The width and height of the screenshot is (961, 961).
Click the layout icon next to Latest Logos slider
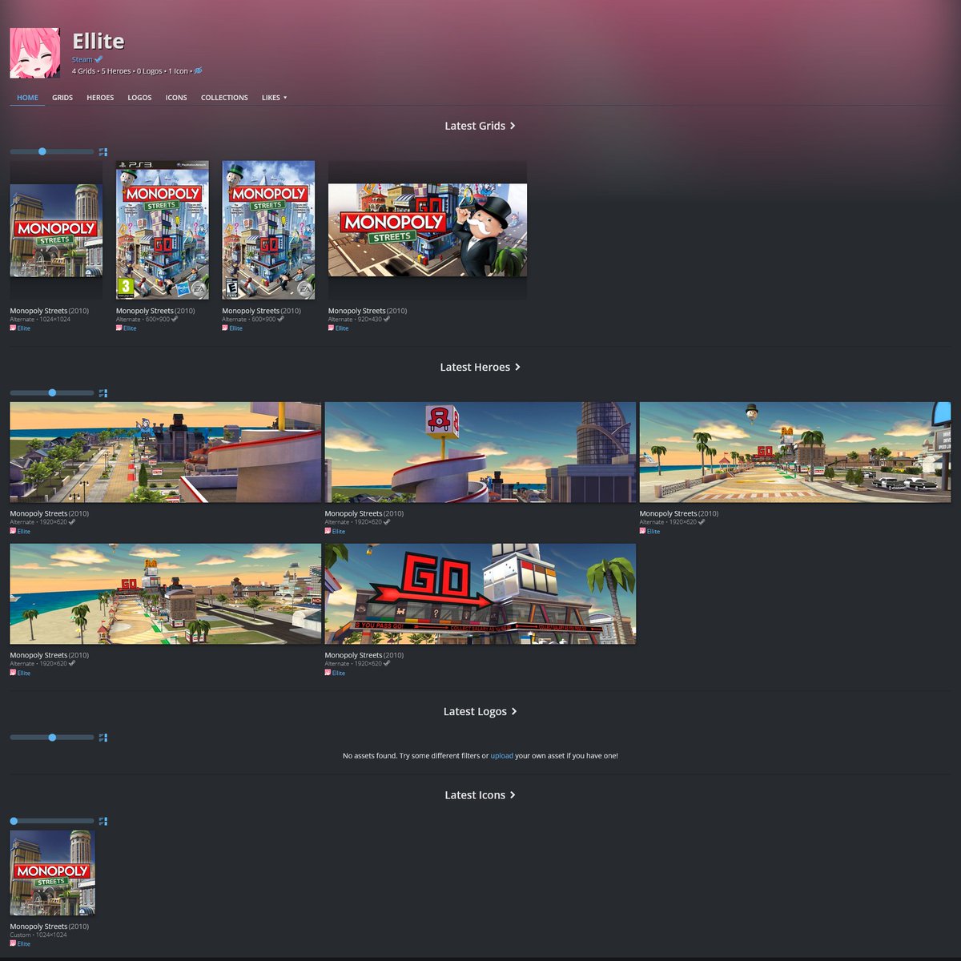(x=103, y=738)
